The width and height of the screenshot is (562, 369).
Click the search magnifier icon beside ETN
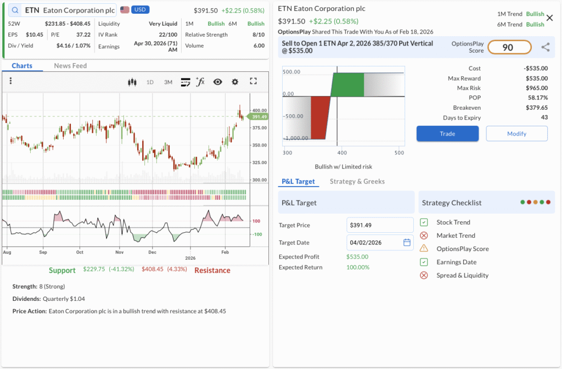(15, 10)
